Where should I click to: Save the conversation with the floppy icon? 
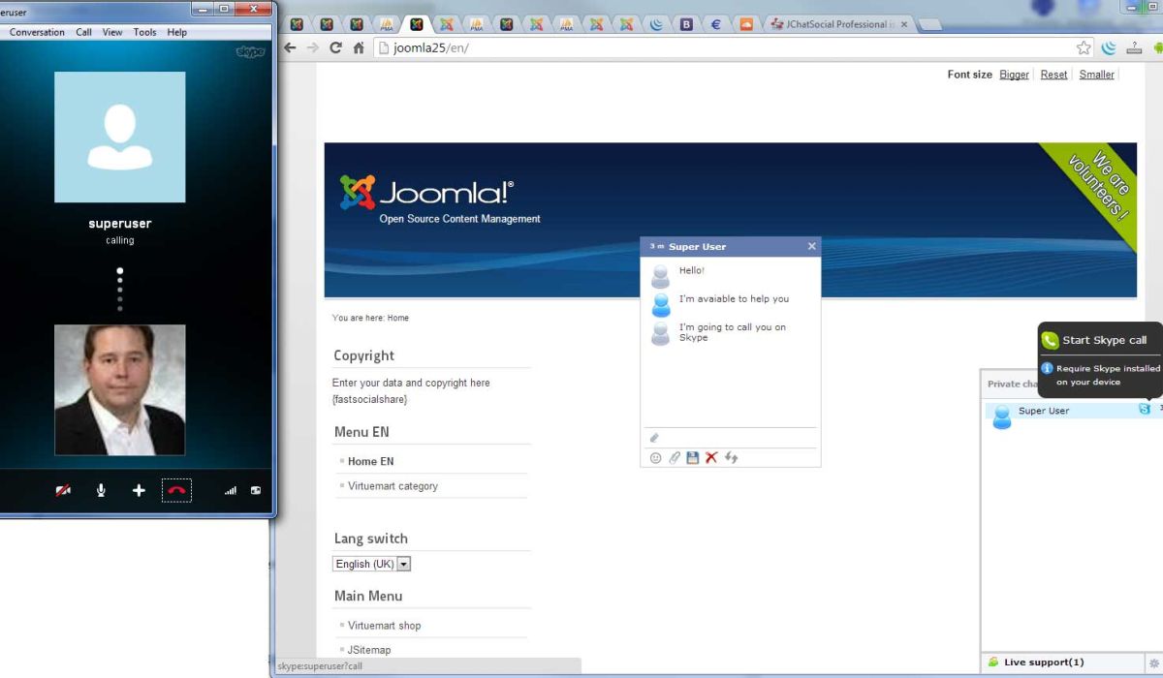tap(692, 458)
